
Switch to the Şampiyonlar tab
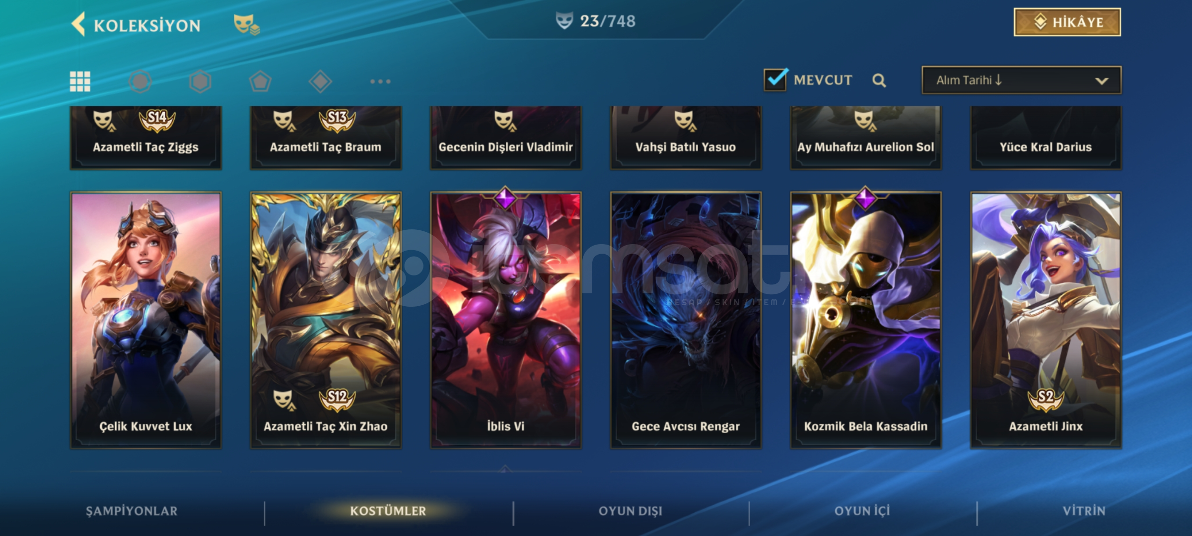132,511
